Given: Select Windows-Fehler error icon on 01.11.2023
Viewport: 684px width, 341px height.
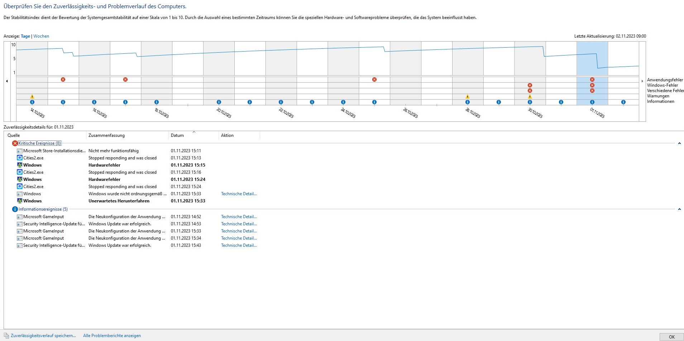Looking at the screenshot, I should (592, 85).
